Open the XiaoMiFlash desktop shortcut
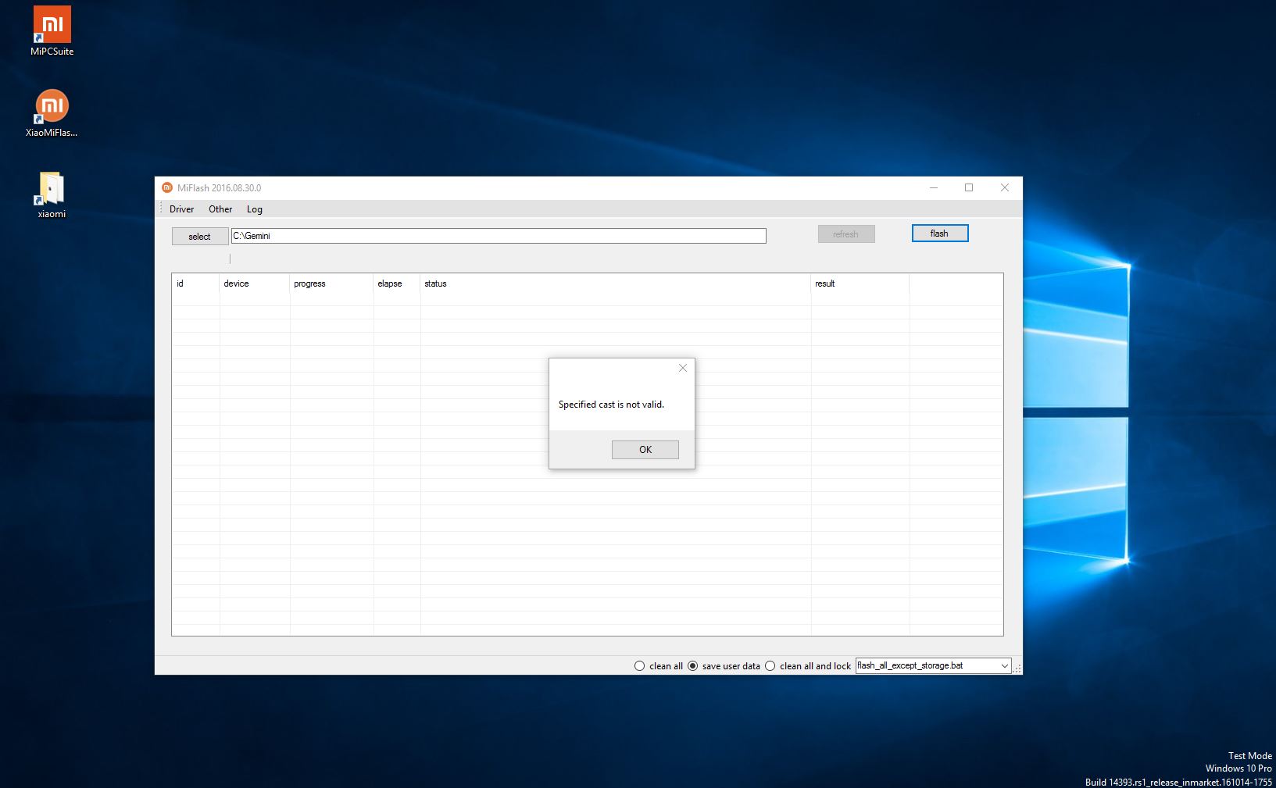Image resolution: width=1276 pixels, height=788 pixels. [52, 112]
